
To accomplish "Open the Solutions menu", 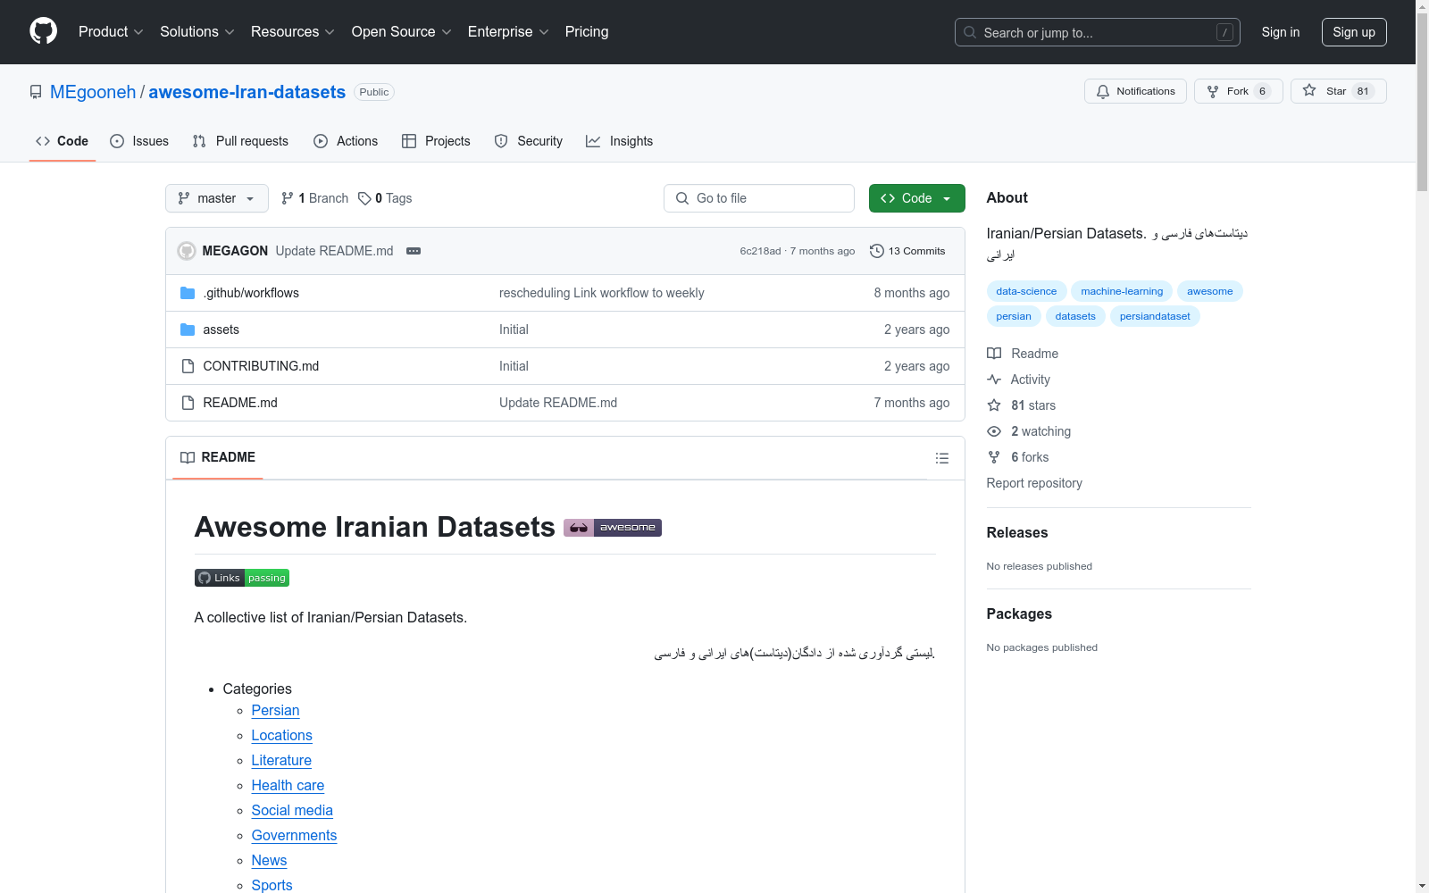I will [x=197, y=32].
